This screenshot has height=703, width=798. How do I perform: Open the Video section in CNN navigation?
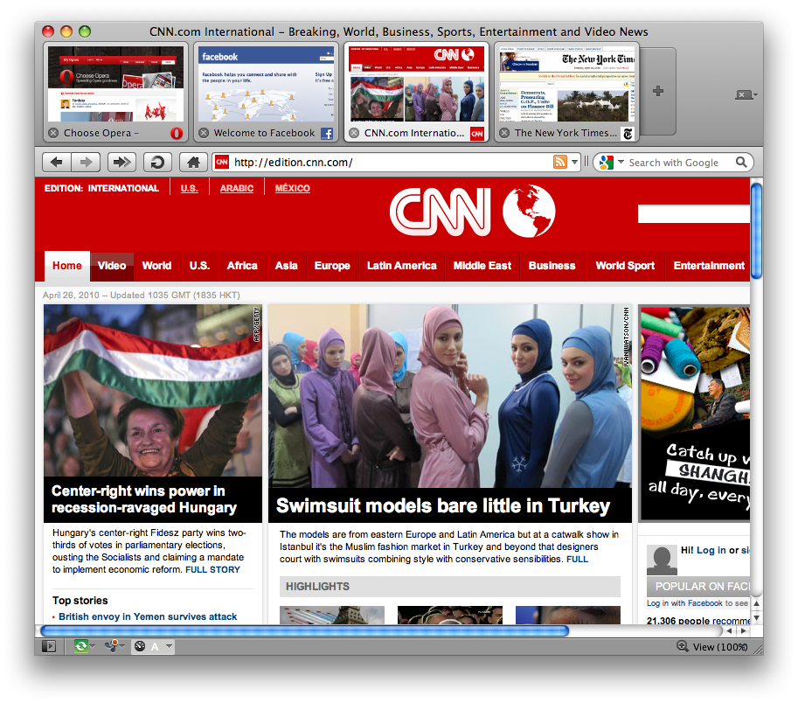(112, 266)
